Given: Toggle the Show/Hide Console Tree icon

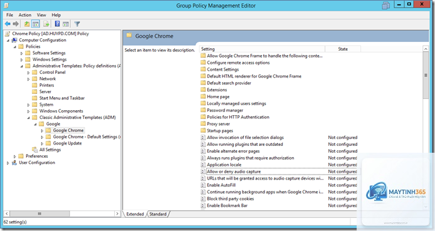Looking at the screenshot, I should (x=36, y=24).
